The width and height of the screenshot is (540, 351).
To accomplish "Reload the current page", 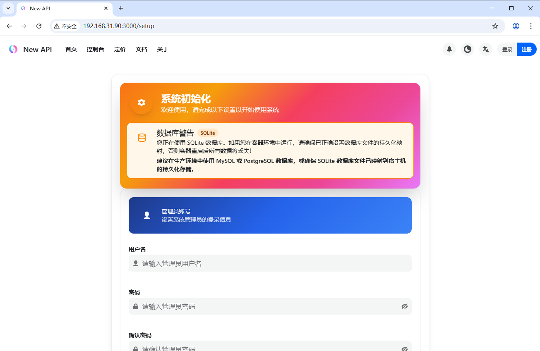I will point(38,26).
